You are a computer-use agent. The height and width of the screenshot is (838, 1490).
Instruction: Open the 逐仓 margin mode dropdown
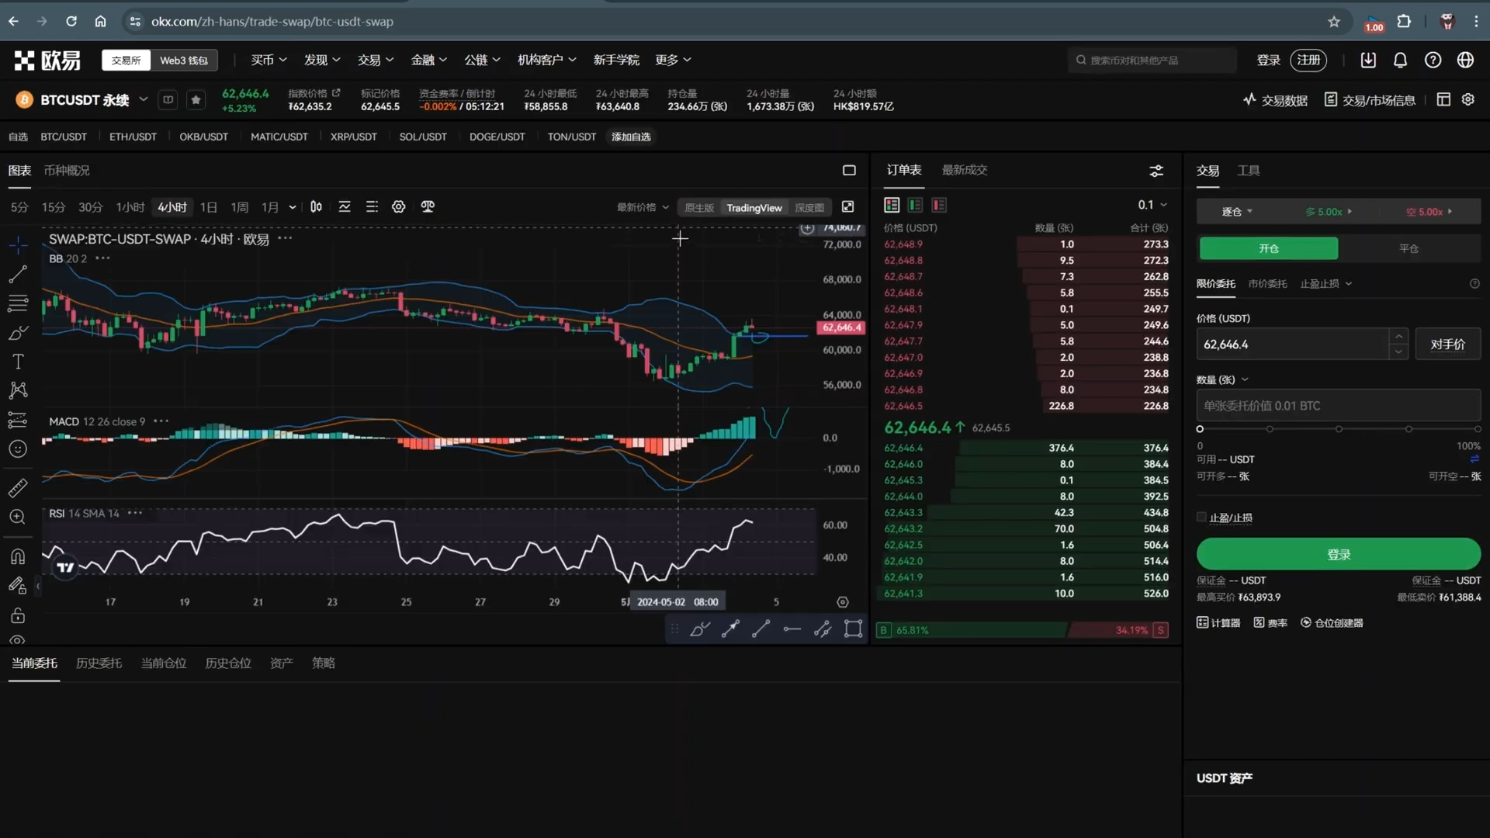(x=1237, y=211)
